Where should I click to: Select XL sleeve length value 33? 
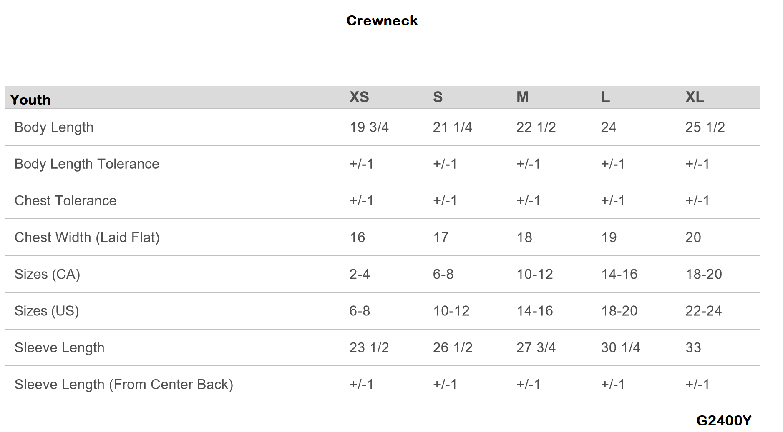[693, 347]
